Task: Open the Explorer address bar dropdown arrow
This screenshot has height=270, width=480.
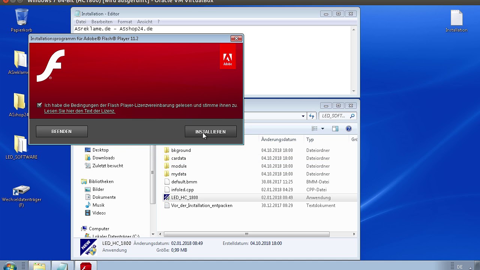Action: [x=303, y=116]
